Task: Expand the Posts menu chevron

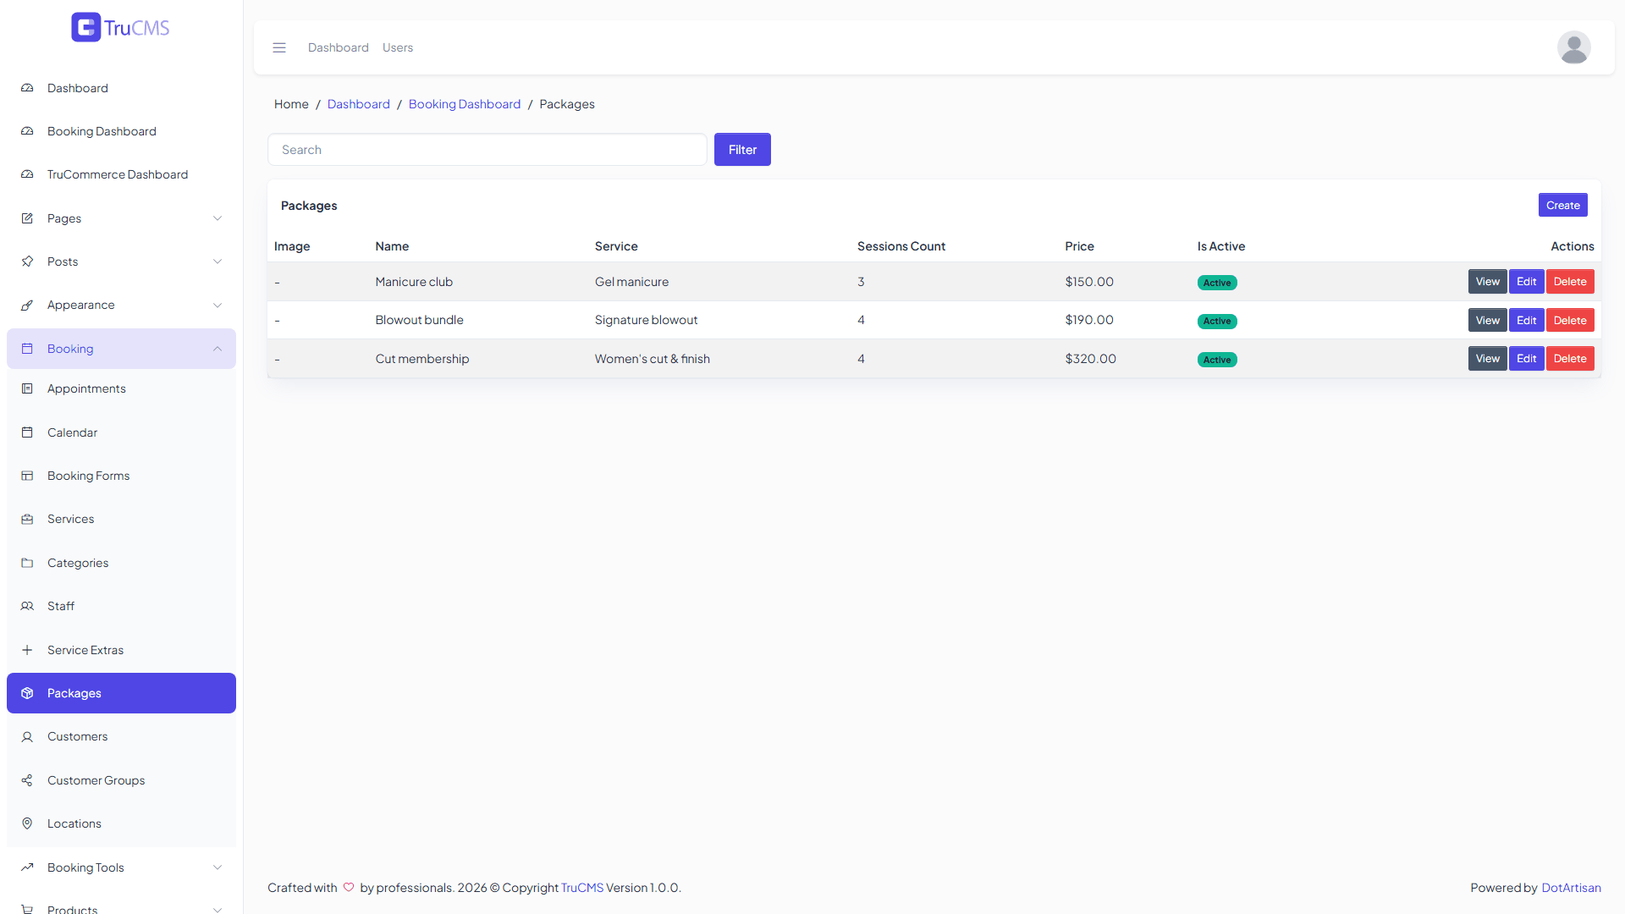Action: pyautogui.click(x=218, y=262)
